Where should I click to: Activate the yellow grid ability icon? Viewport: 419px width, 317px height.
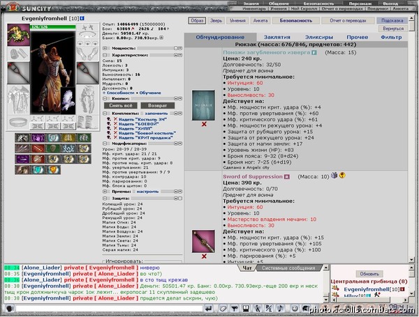pos(68,138)
